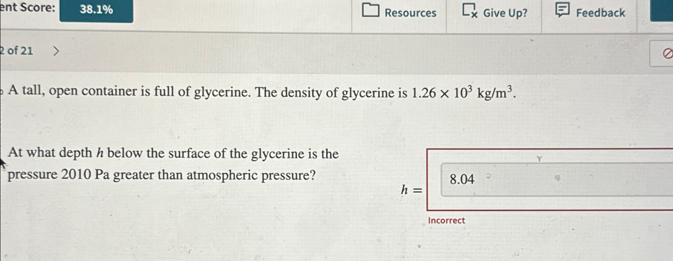This screenshot has width=673, height=261.
Task: Toggle the question flag indicator on the right
Action: (x=667, y=53)
